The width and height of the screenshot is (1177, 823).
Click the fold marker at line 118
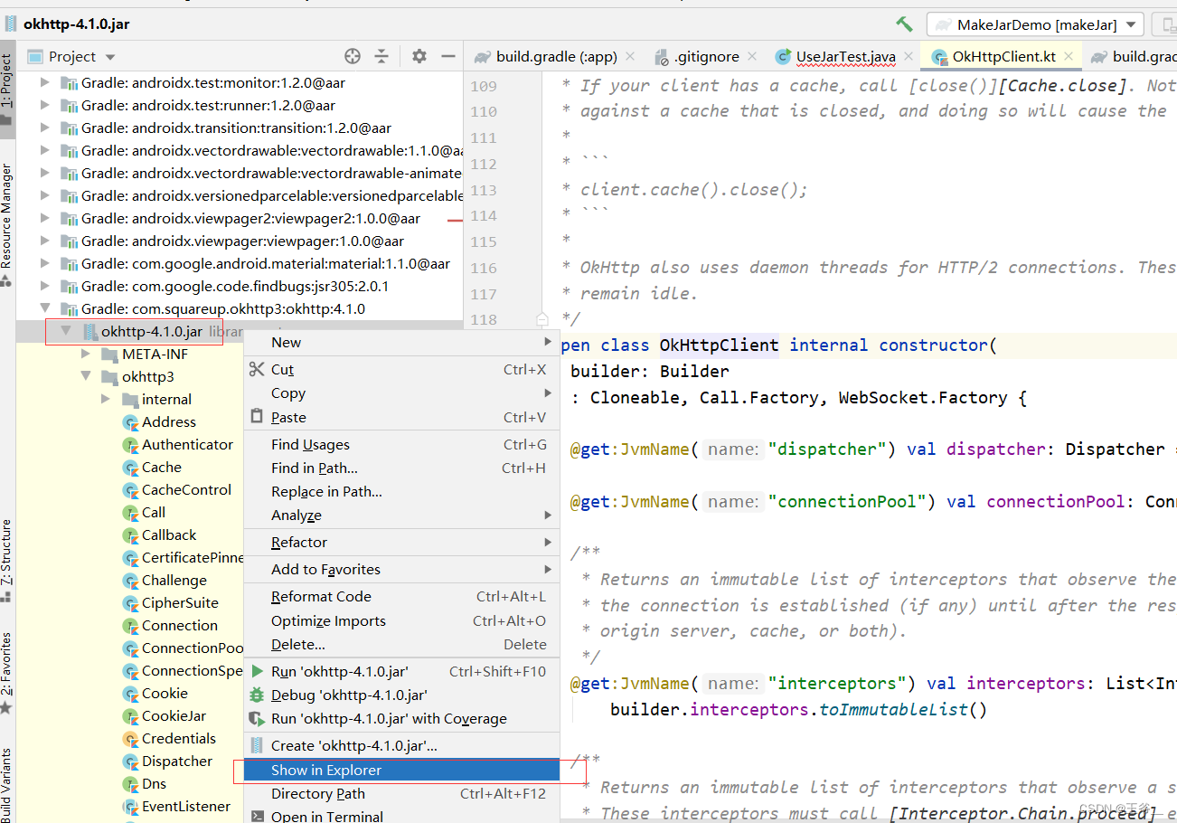541,319
